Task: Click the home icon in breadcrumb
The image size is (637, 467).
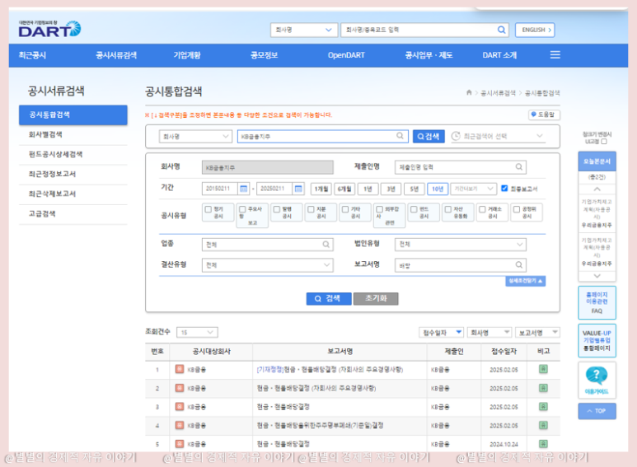Action: [469, 92]
